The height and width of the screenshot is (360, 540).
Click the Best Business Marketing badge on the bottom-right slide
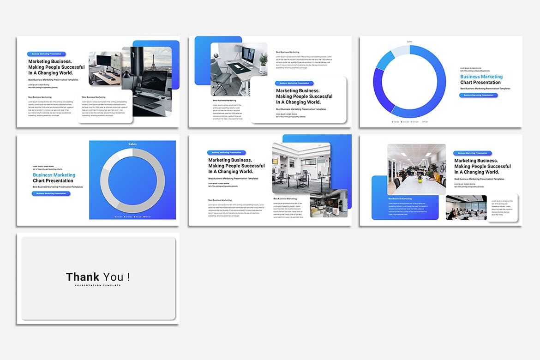(400, 199)
